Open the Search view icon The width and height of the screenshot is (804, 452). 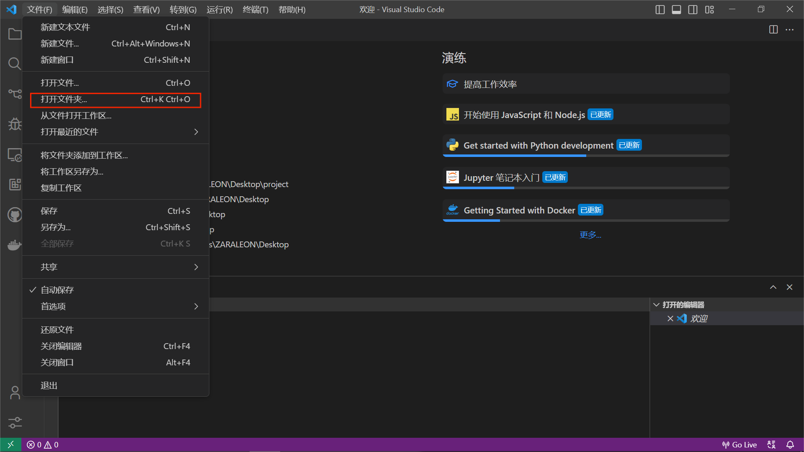point(15,64)
